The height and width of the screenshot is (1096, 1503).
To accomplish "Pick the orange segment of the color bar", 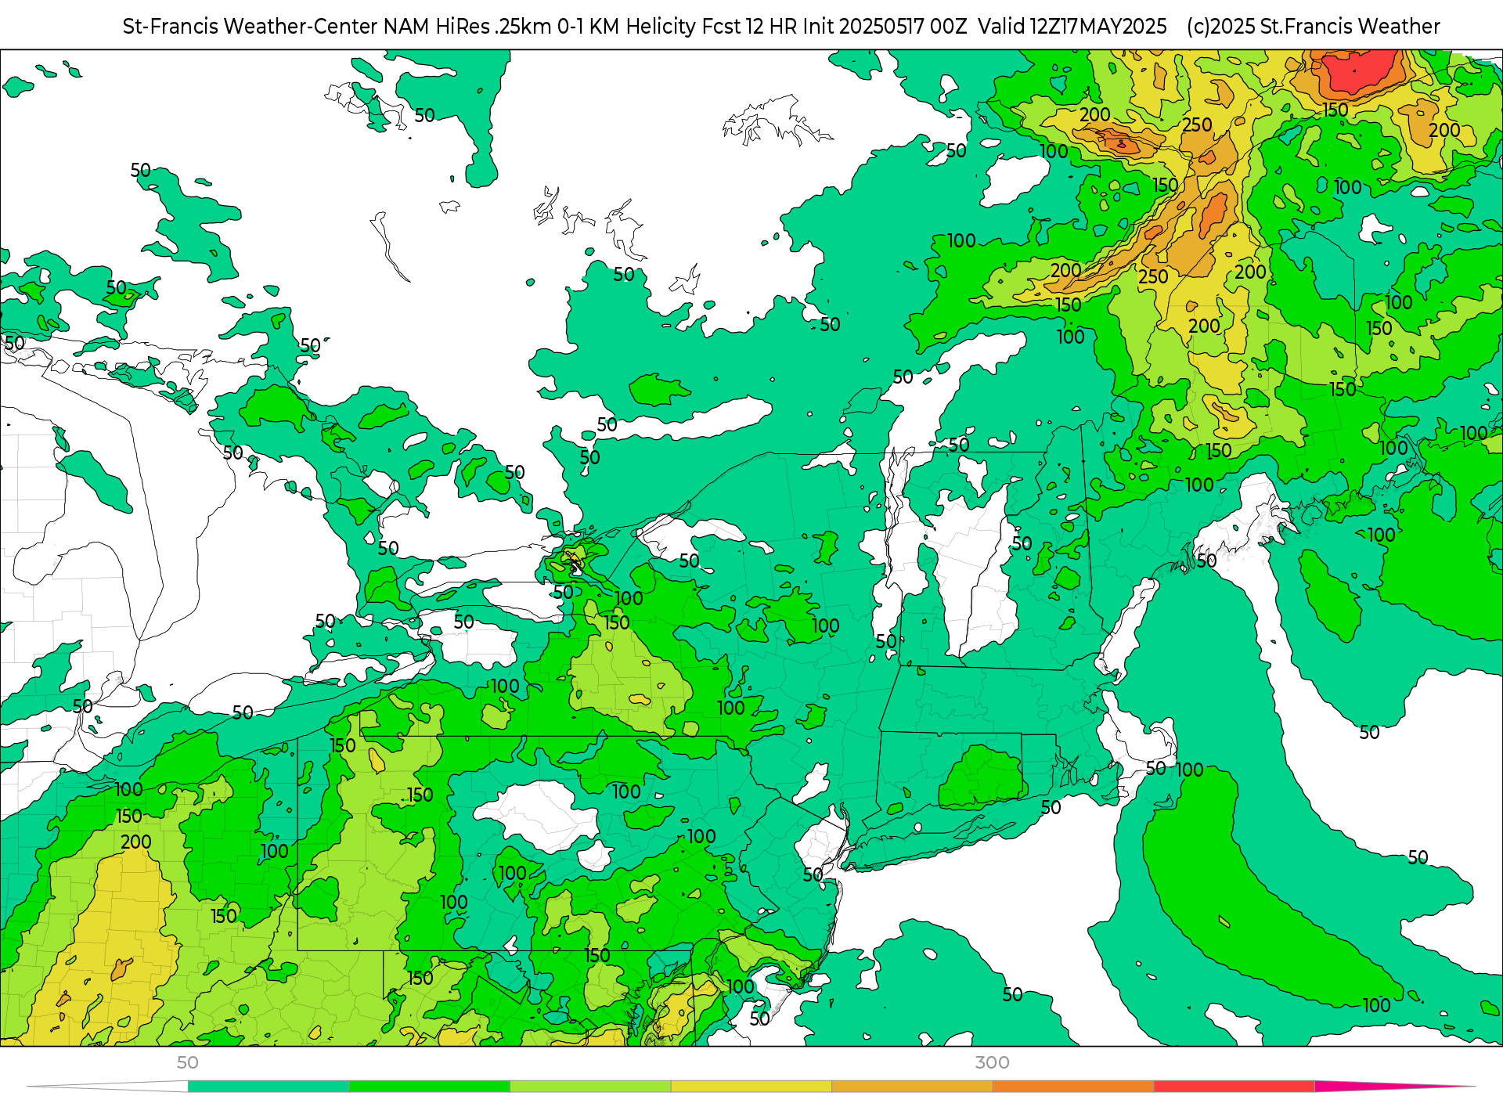I will (1073, 1087).
